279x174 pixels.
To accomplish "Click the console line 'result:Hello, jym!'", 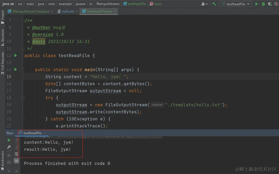I will [x=47, y=150].
